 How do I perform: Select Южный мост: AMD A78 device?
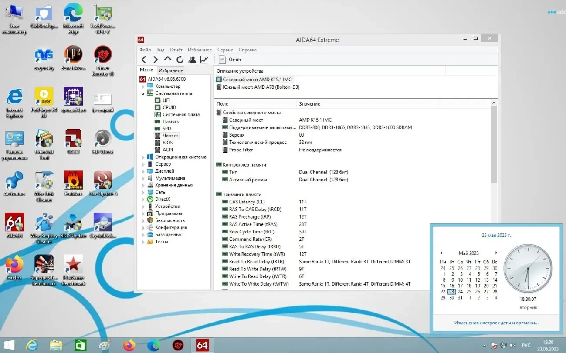click(261, 87)
